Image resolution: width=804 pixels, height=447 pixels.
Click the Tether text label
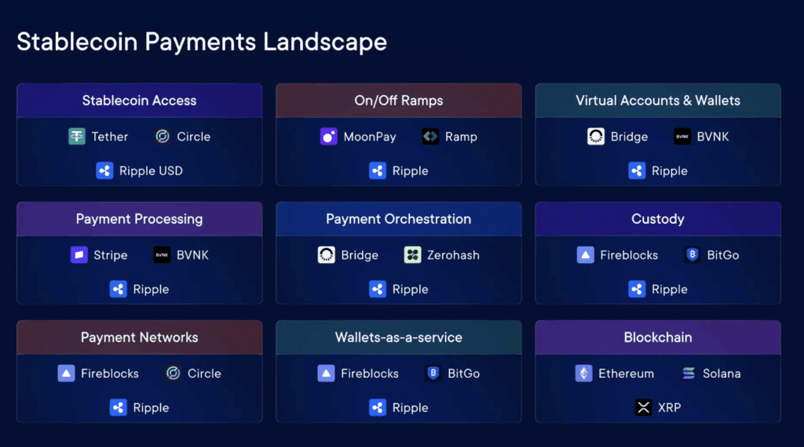(110, 137)
